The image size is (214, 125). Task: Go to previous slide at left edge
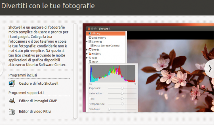(1, 69)
